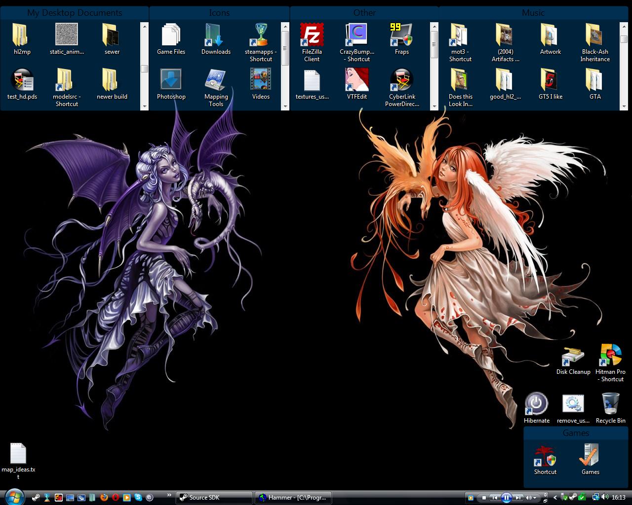The width and height of the screenshot is (632, 505).
Task: Open the map_ideas.txt file
Action: (x=19, y=453)
